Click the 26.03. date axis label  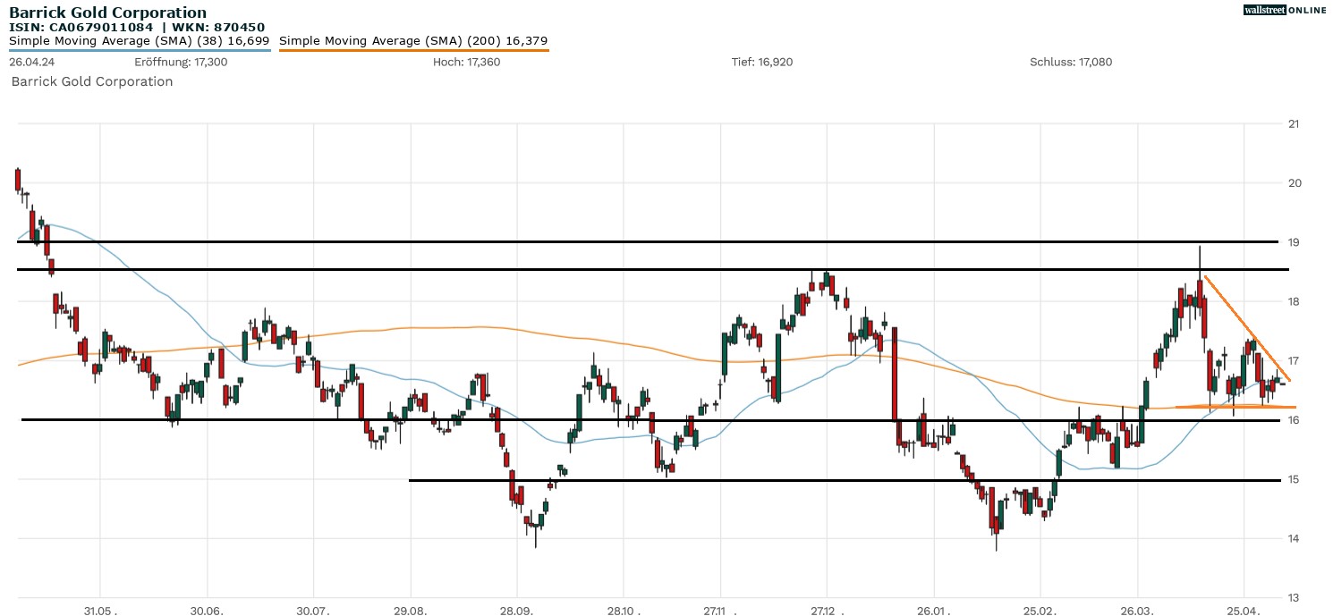pos(1138,610)
